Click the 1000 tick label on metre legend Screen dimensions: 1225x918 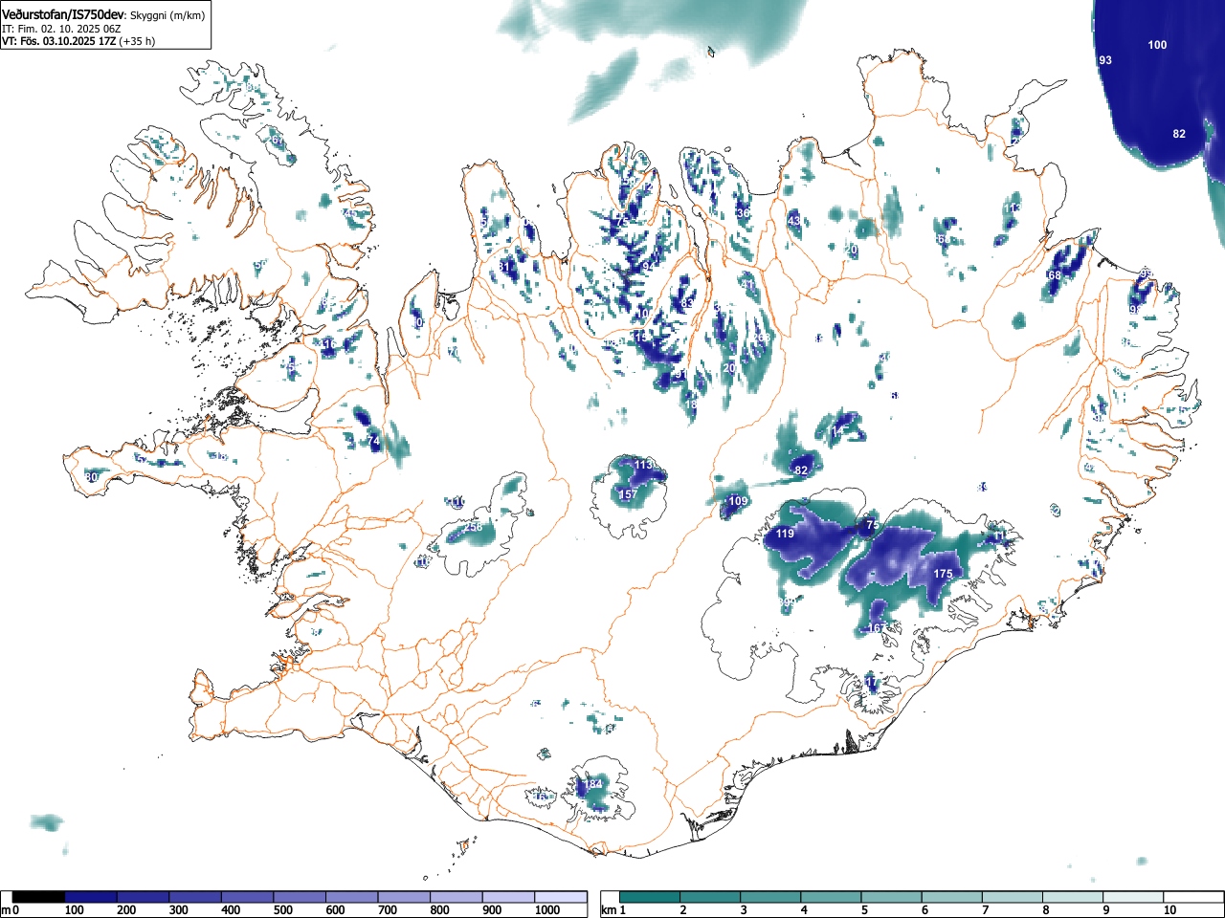[547, 910]
